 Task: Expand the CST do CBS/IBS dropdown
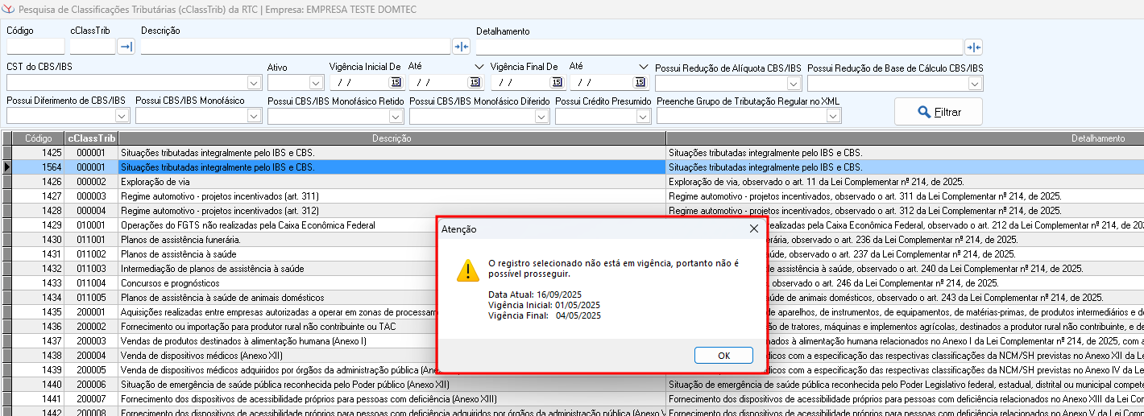point(254,83)
